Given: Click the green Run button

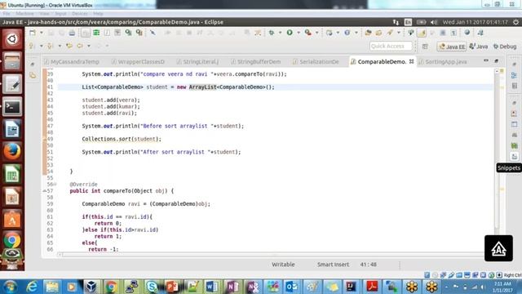Looking at the screenshot, I should pos(290,33).
